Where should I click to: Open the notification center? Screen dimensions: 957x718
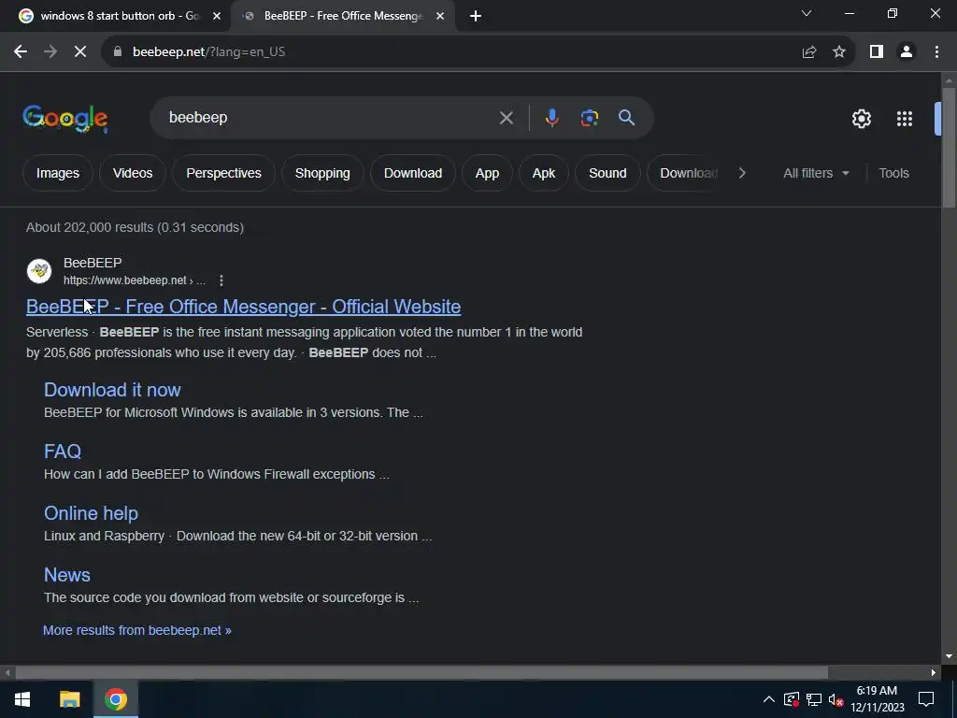[926, 699]
